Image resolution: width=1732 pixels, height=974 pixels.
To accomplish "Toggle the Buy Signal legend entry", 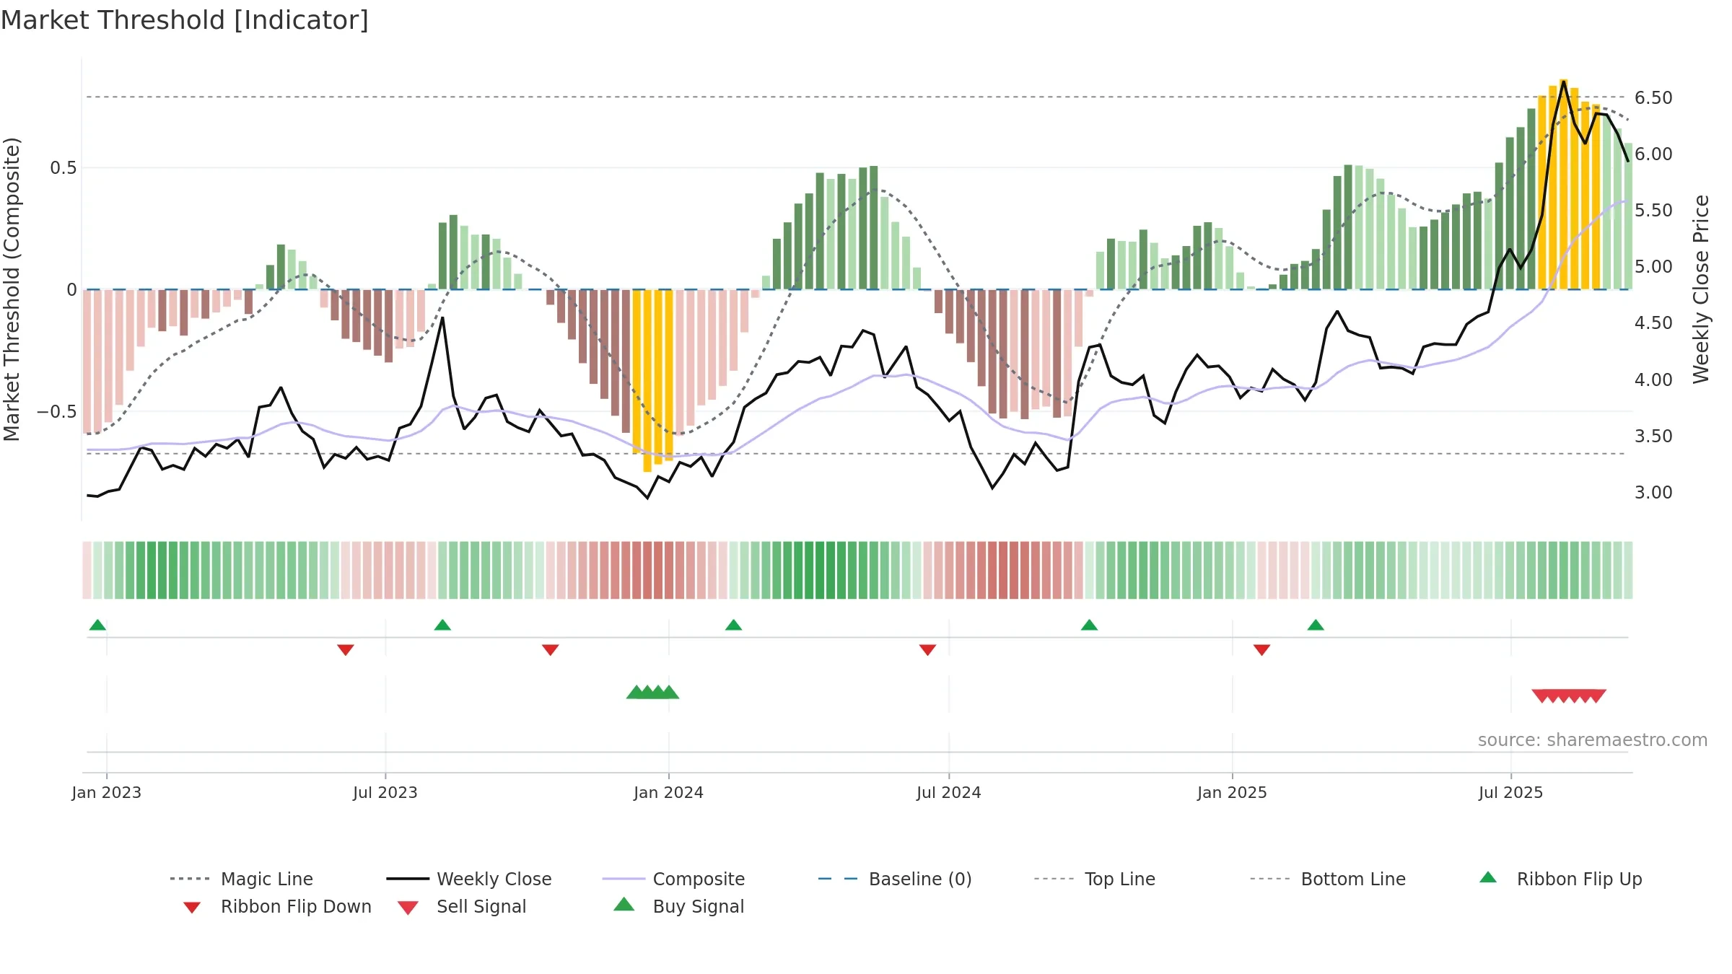I will tap(678, 906).
